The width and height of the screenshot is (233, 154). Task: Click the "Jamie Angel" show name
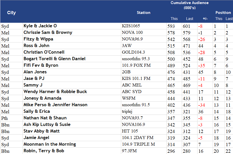tap(37, 138)
